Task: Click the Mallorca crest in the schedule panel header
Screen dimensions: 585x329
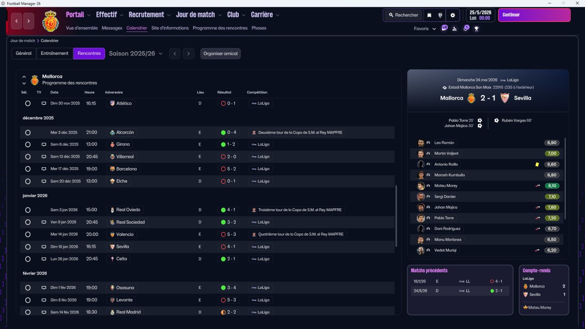Action: (35, 80)
